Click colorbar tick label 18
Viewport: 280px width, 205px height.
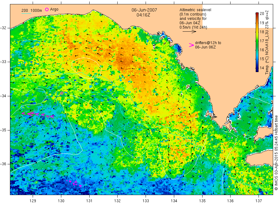(x=262, y=32)
